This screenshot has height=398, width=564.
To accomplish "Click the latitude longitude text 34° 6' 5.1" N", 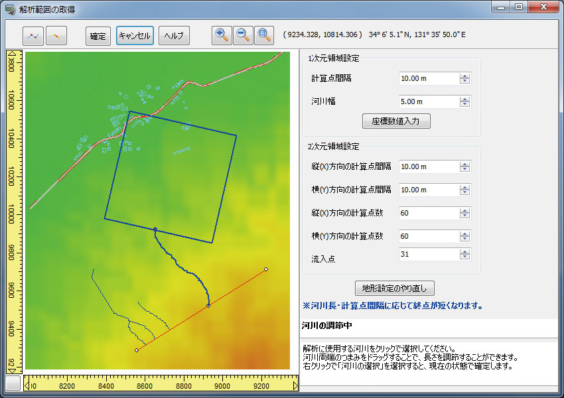I will pos(417,34).
